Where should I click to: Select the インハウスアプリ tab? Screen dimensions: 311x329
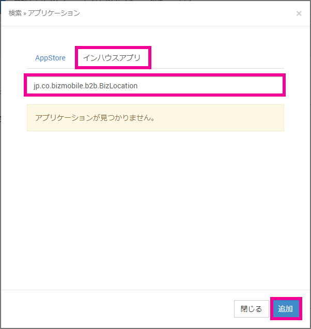tap(113, 58)
